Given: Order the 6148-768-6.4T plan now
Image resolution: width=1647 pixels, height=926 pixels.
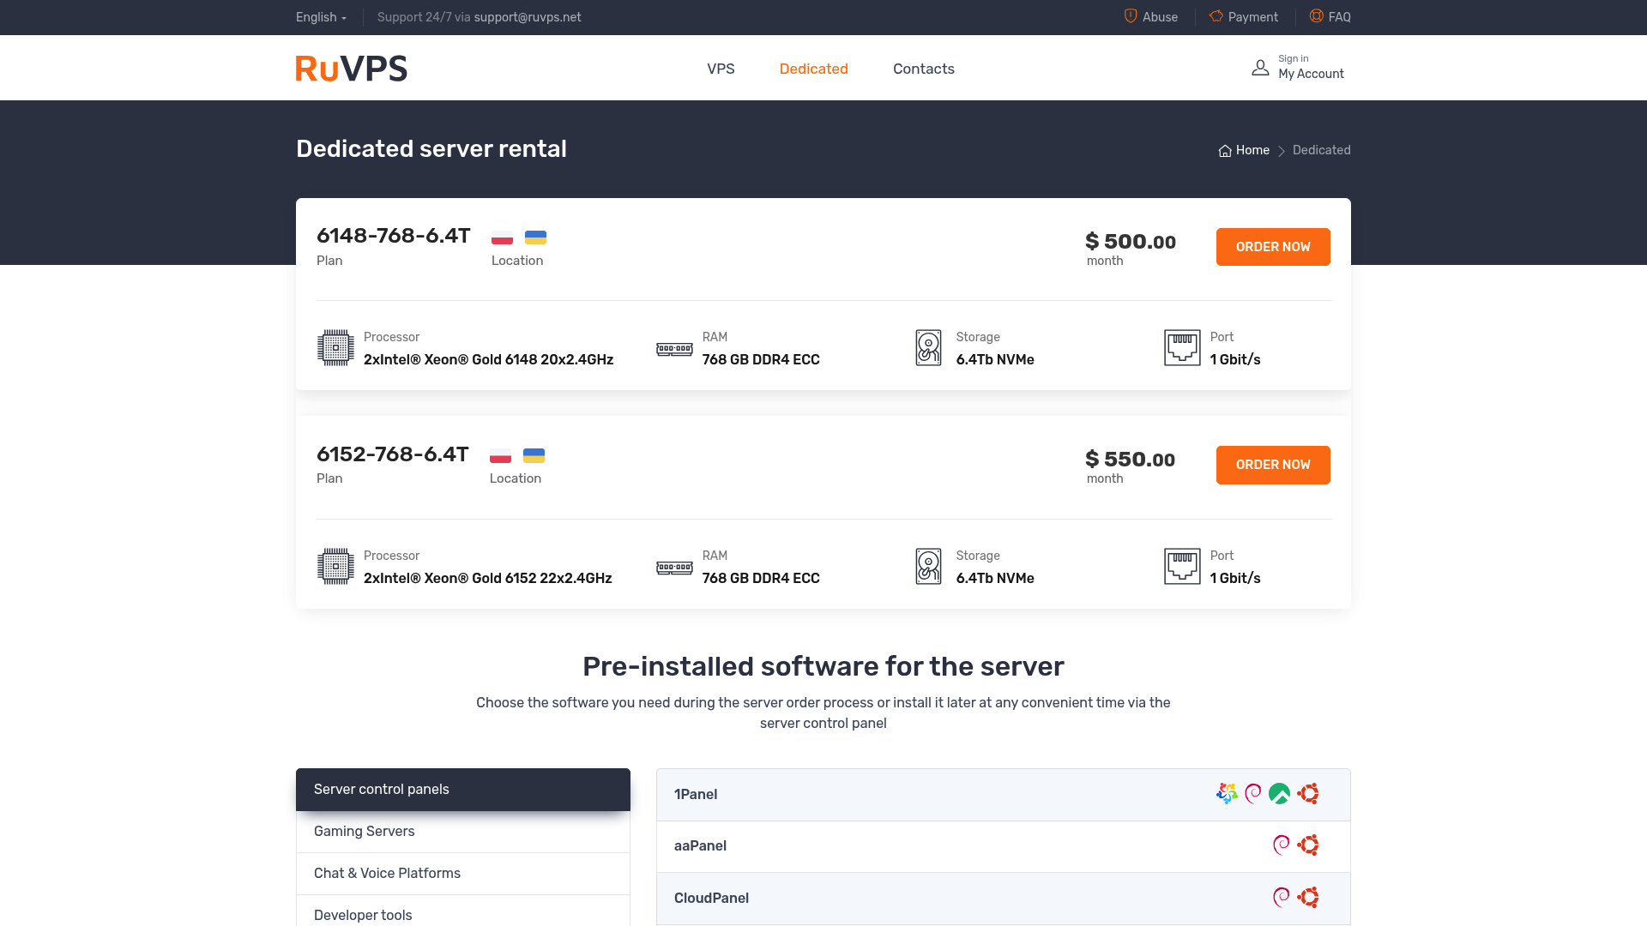Looking at the screenshot, I should [1272, 247].
